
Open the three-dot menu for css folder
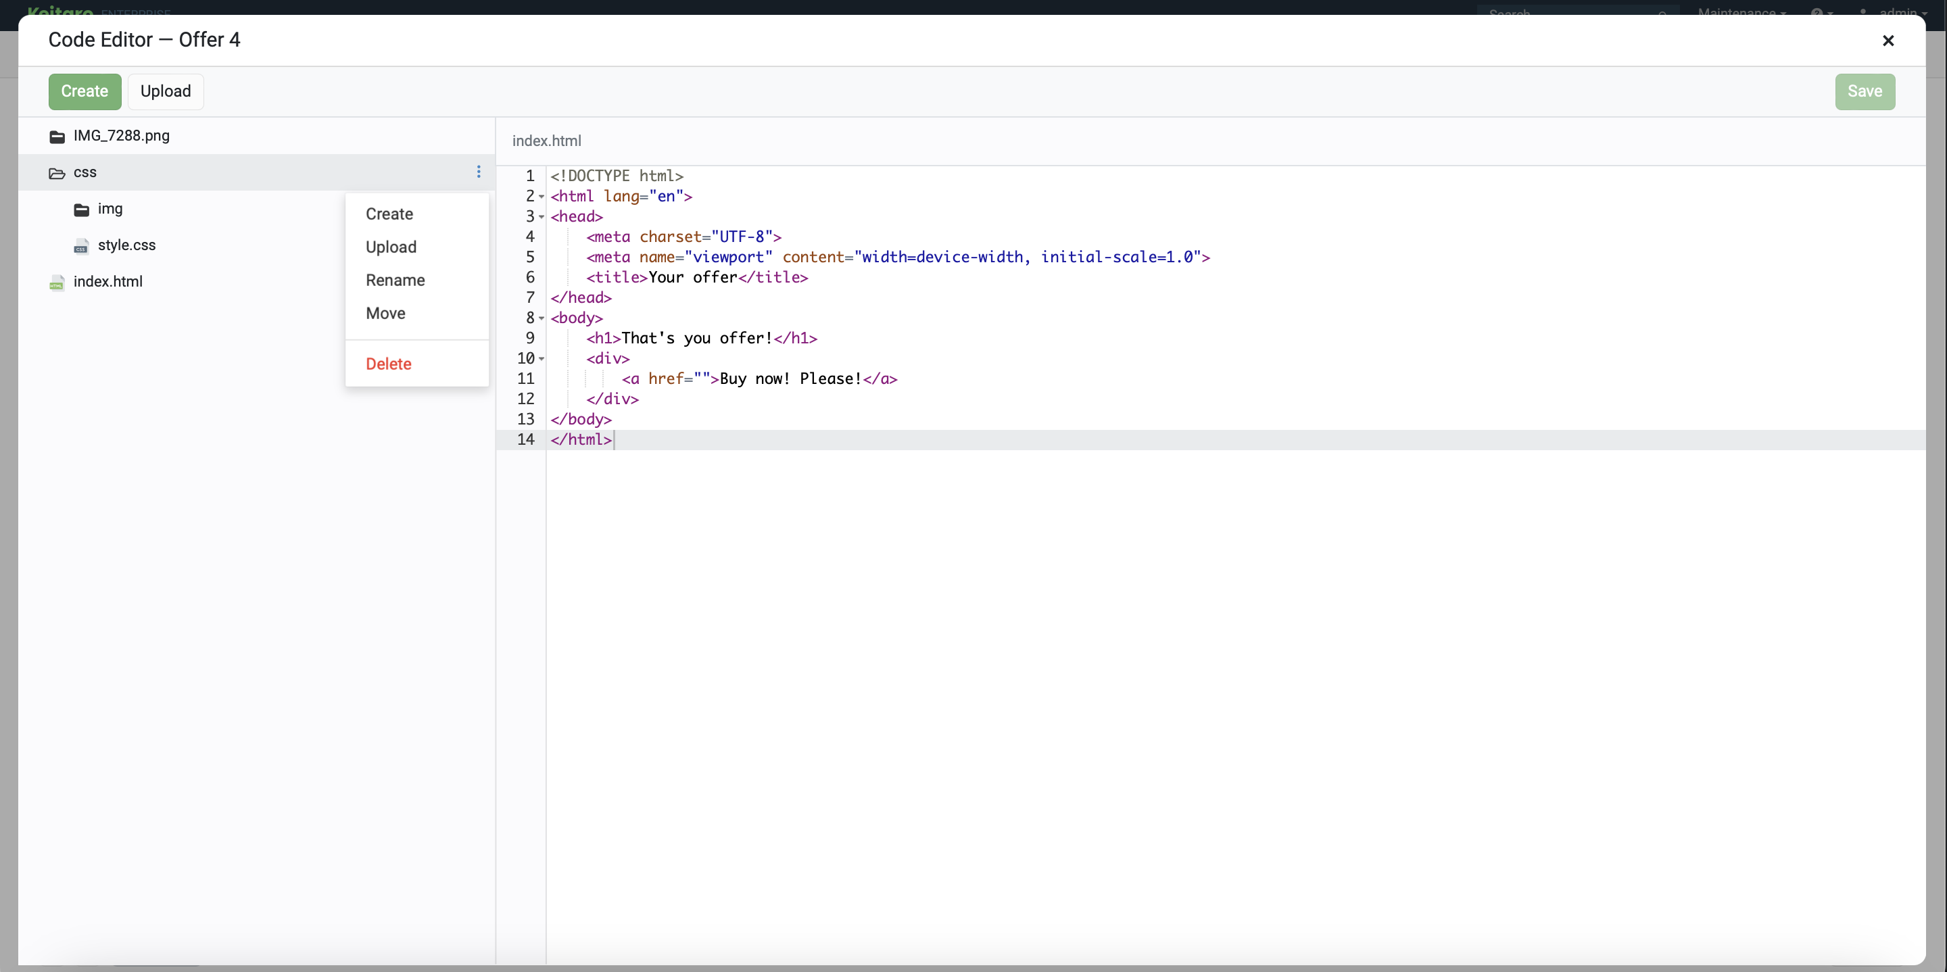479,172
